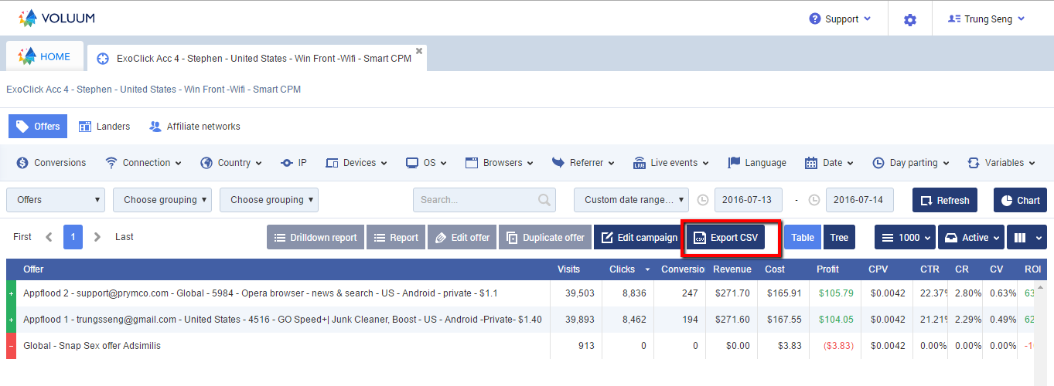Expand the Referrer menu
Image resolution: width=1054 pixels, height=386 pixels.
click(x=582, y=163)
